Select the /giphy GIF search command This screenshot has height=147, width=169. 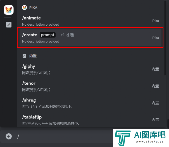pyautogui.click(x=91, y=69)
